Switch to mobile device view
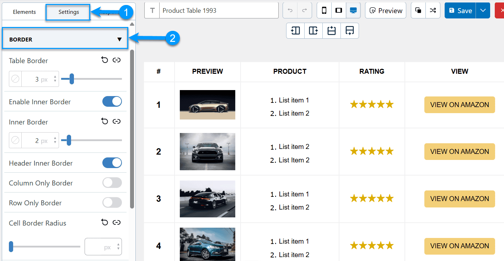 pyautogui.click(x=324, y=11)
